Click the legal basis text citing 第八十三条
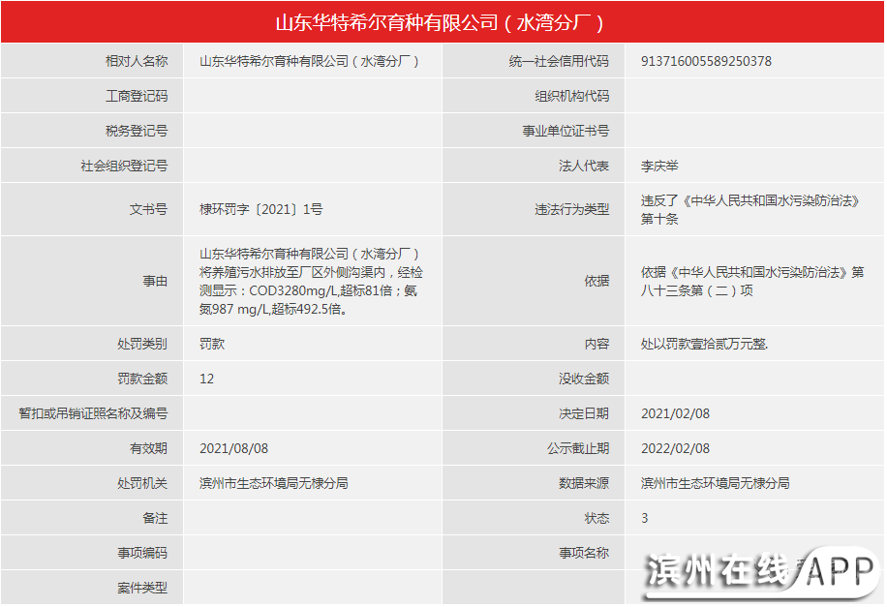887x607 pixels. [x=752, y=281]
